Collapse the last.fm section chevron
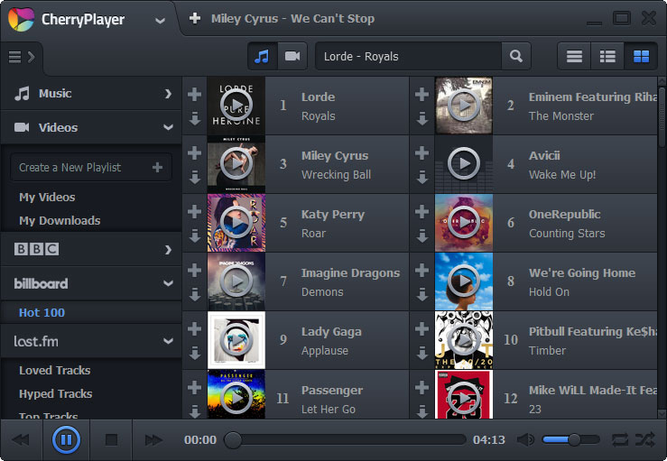667x461 pixels. pos(168,341)
